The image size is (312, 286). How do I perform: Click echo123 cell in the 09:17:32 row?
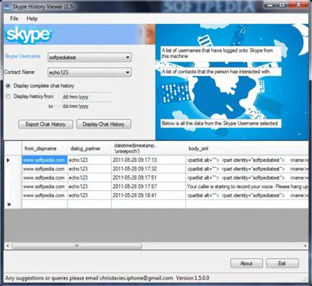[90, 169]
